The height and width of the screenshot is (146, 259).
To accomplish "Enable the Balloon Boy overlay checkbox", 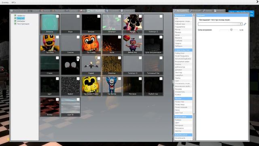I will tap(140, 37).
